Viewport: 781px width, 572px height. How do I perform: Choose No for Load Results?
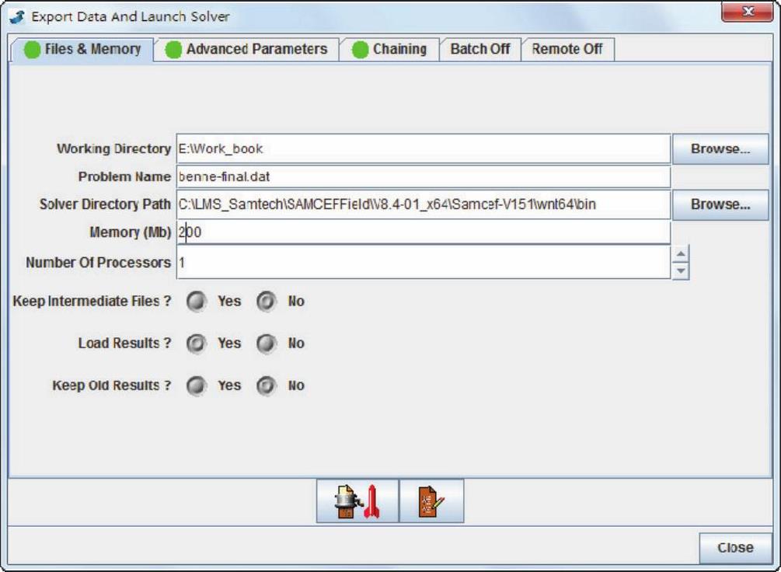coord(267,344)
